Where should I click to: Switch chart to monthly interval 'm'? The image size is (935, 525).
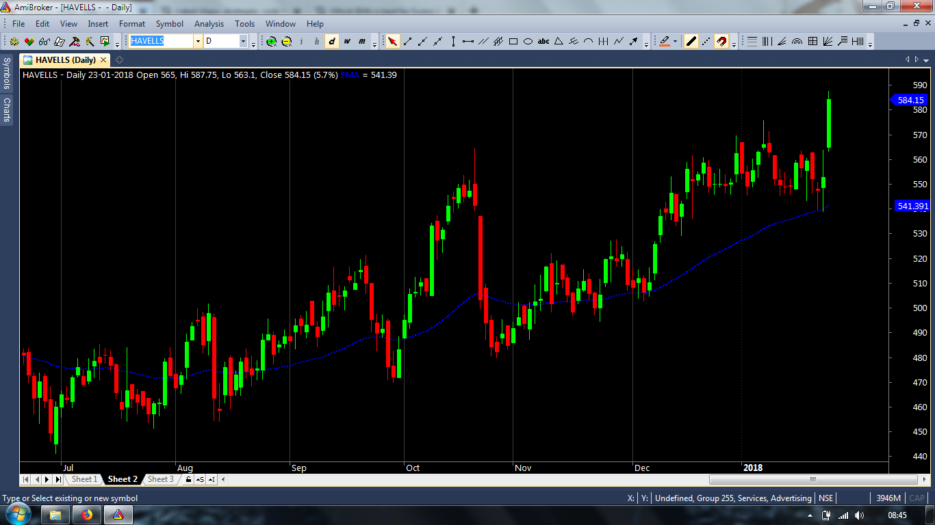362,41
